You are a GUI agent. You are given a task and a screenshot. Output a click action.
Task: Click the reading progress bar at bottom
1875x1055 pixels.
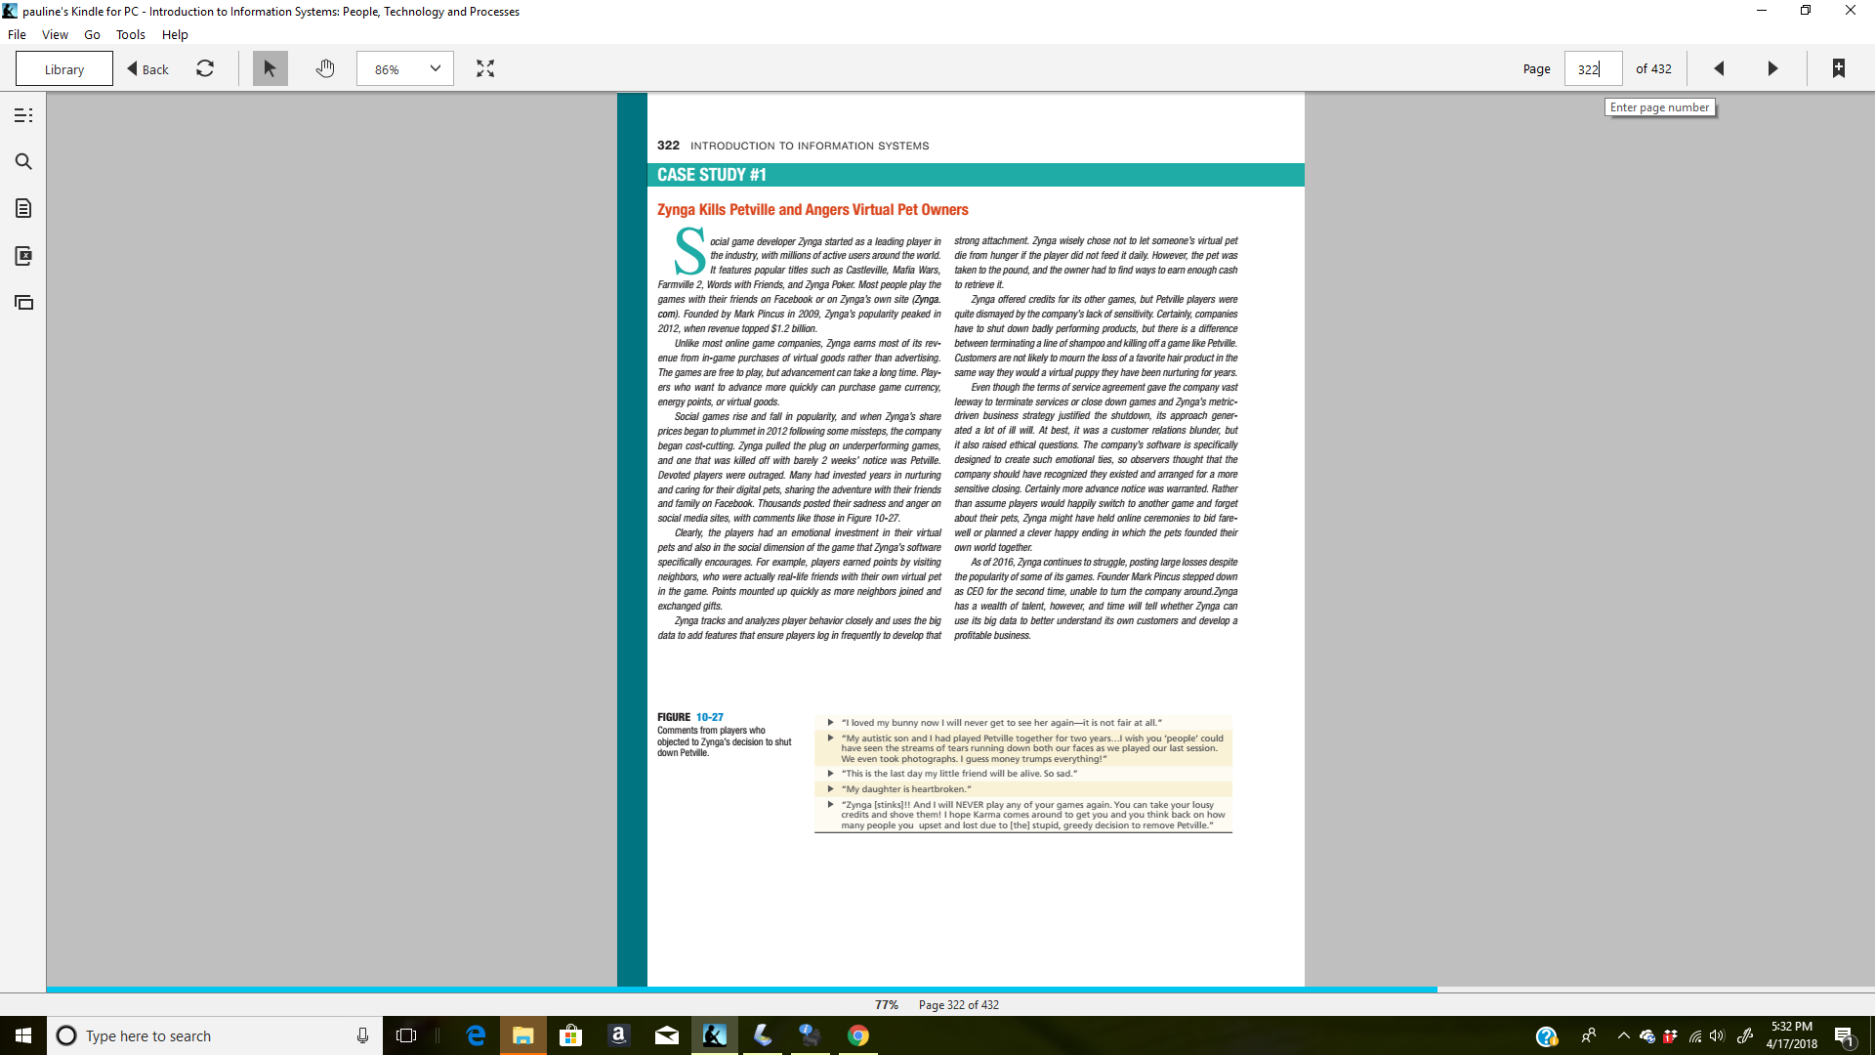(742, 990)
